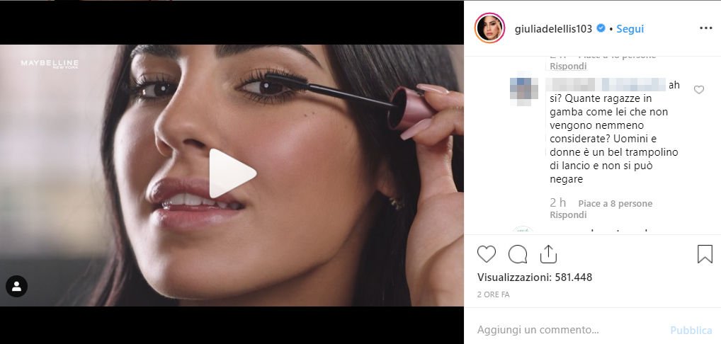This screenshot has height=344, width=721.
Task: Like the comment with the small heart
Action: (698, 90)
